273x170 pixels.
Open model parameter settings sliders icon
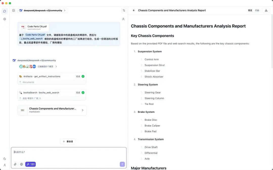(124, 11)
